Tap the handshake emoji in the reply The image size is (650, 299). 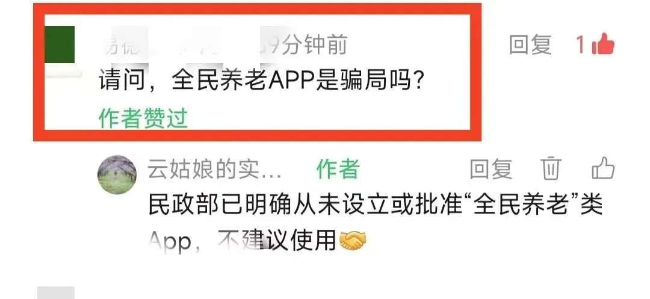[353, 241]
